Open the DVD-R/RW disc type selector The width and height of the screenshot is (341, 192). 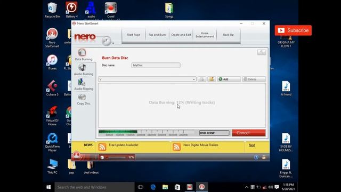(x=214, y=133)
